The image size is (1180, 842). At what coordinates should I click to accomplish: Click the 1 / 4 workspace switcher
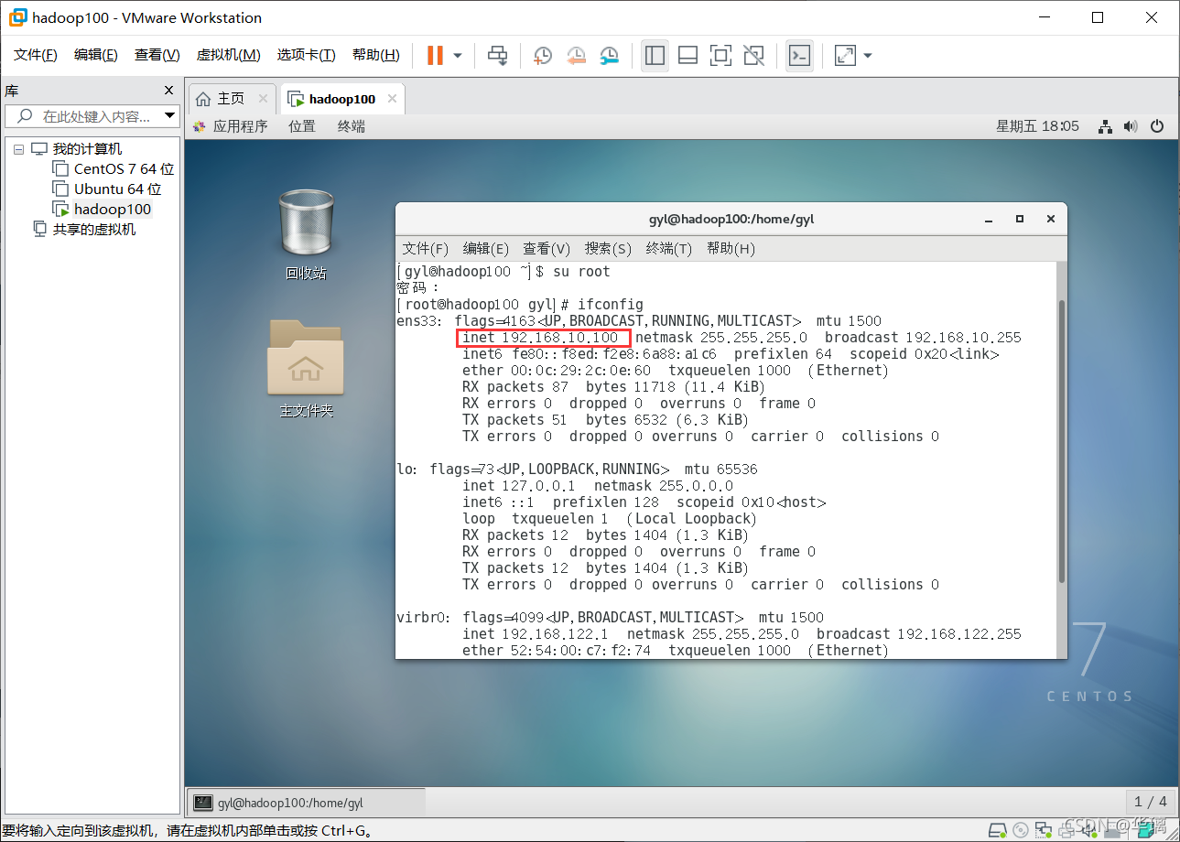pos(1151,802)
